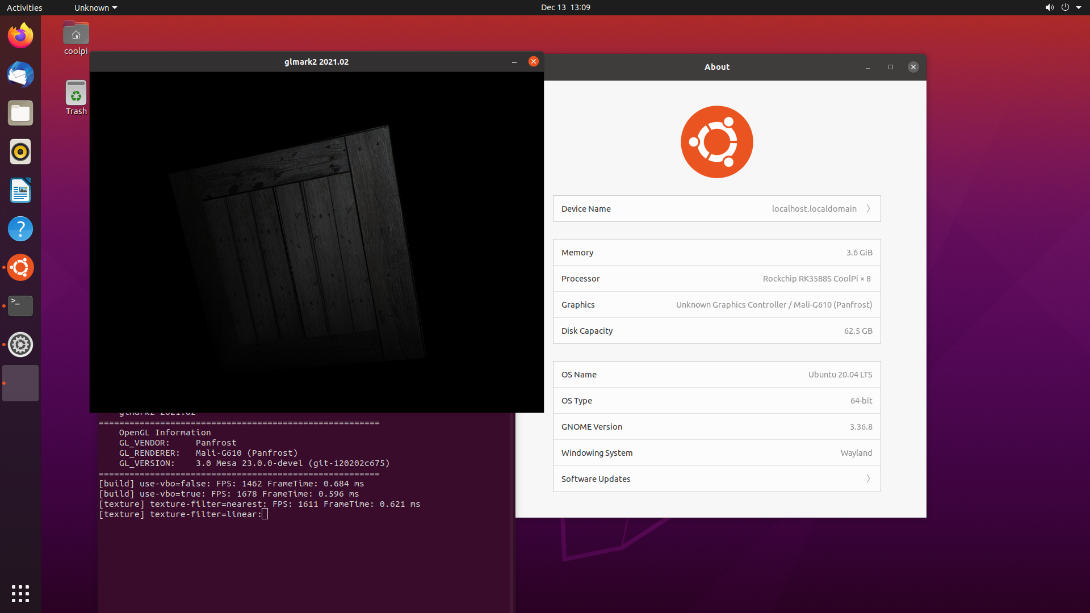The height and width of the screenshot is (613, 1090).
Task: Click the use-vbo=true FPS result line
Action: pyautogui.click(x=229, y=494)
